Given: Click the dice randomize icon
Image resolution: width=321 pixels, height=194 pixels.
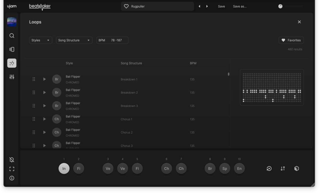Looking at the screenshot, I should coord(297,168).
